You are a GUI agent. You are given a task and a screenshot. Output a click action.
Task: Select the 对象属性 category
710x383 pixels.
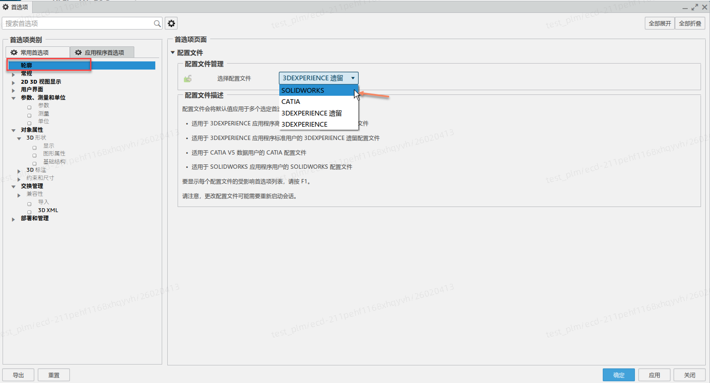[x=32, y=130]
